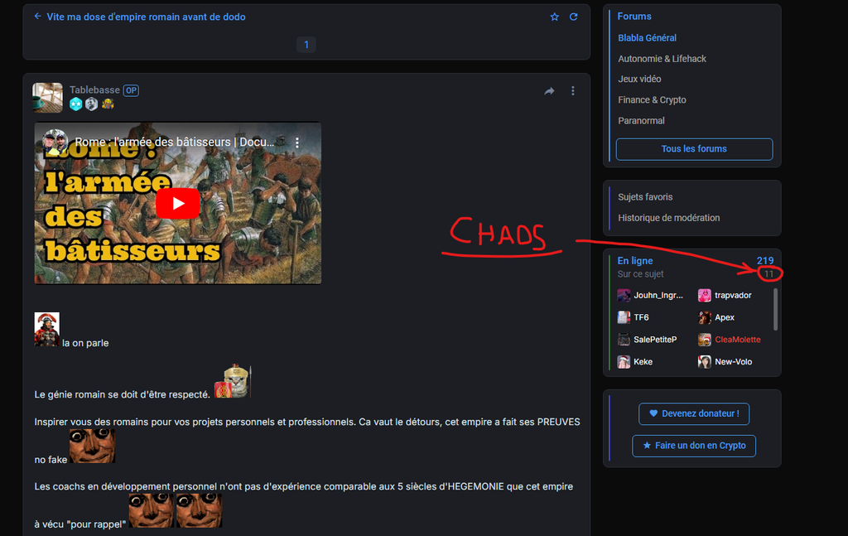Open YouTube video's three-dot options

point(297,142)
